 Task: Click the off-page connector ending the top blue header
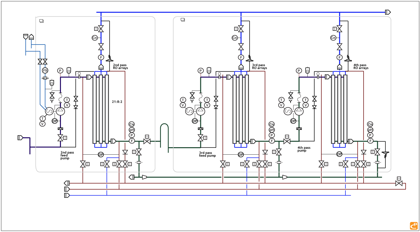[x=388, y=12]
